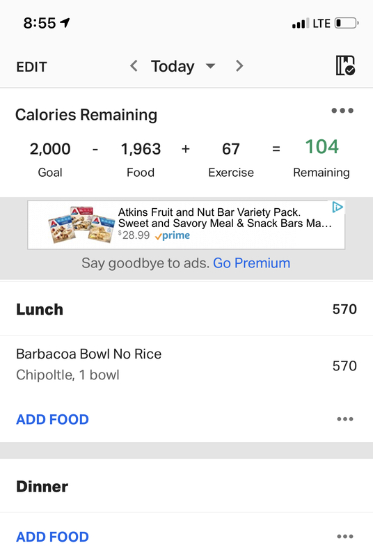Viewport: 373px width, 557px height.
Task: Tap the 104 Remaining calories value
Action: click(322, 147)
